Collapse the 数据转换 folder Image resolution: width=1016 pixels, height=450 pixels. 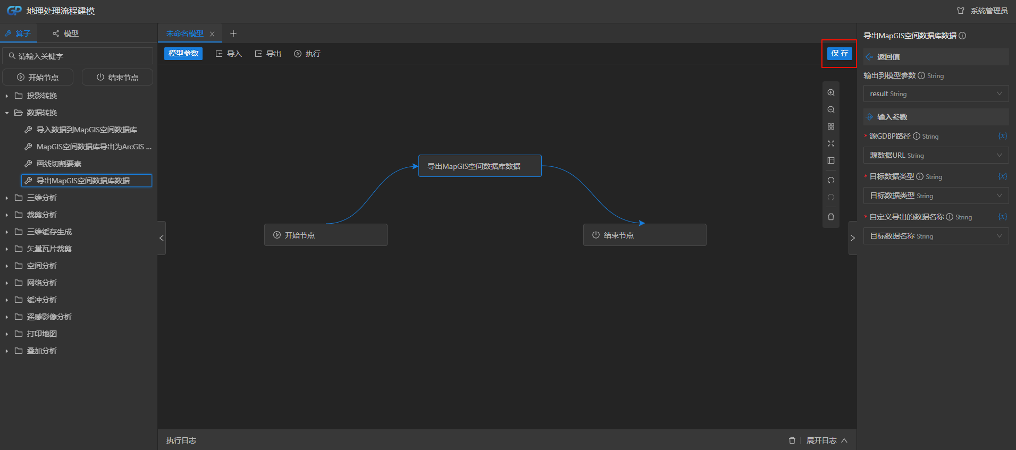7,113
